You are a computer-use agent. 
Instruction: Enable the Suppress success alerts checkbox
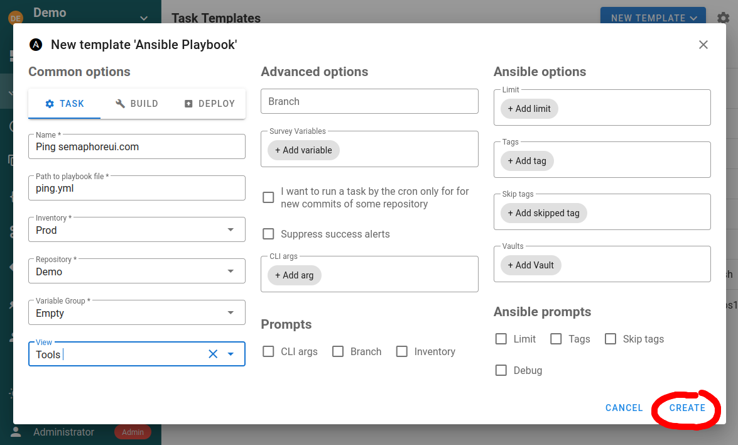click(x=268, y=234)
